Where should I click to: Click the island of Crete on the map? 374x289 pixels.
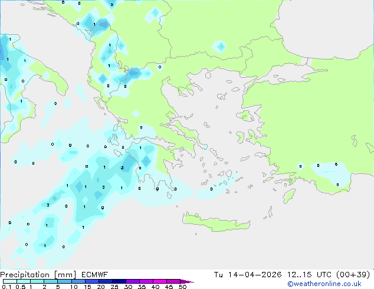tap(216, 222)
